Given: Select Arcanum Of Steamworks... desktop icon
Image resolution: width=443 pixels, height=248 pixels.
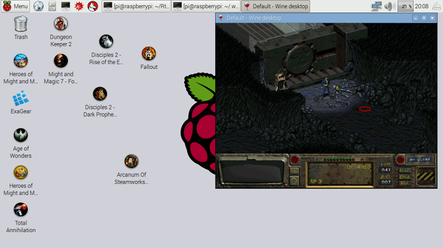Looking at the screenshot, I should (x=131, y=170).
